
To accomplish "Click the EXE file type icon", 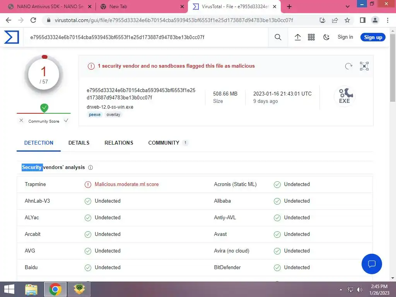I will coord(345,96).
